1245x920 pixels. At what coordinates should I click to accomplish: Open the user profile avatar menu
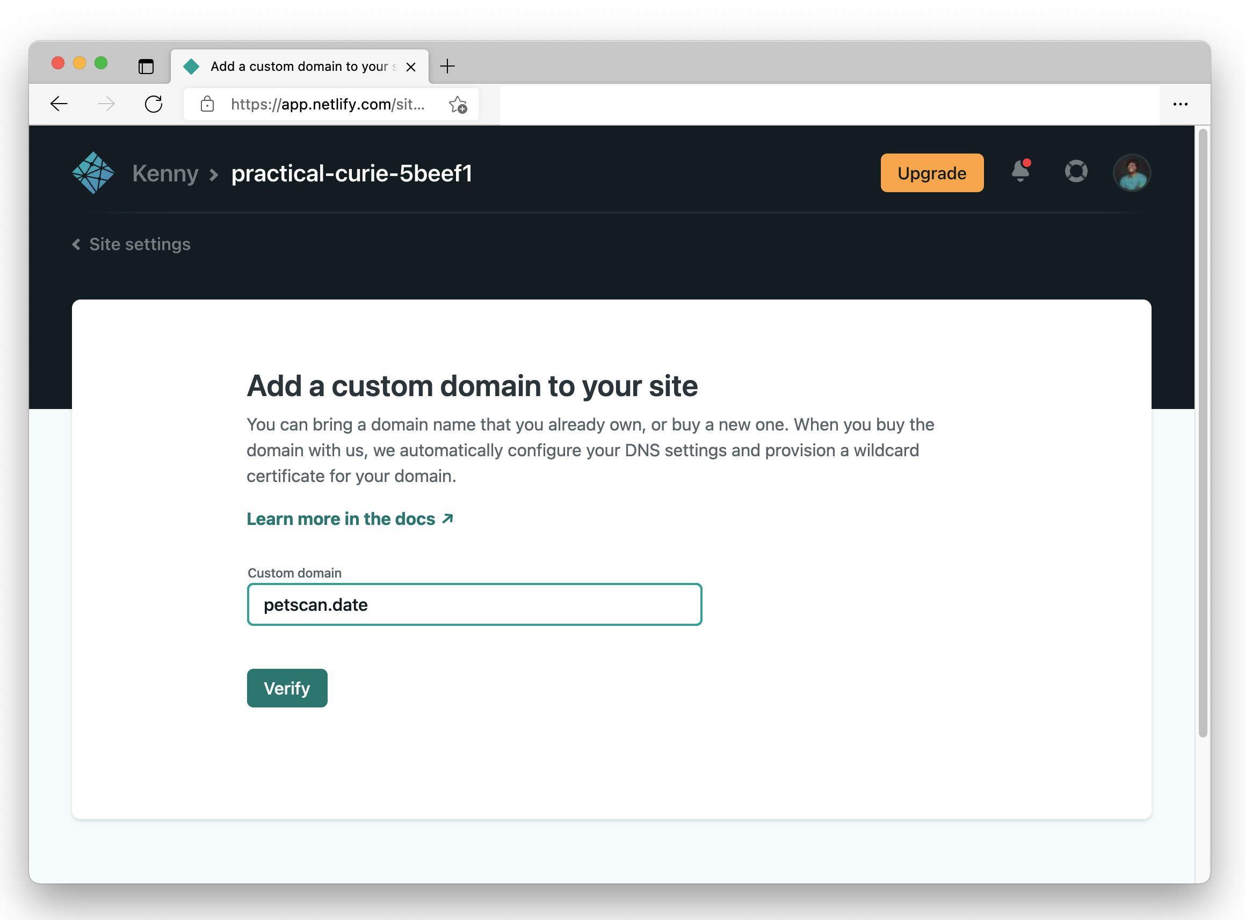(x=1131, y=173)
